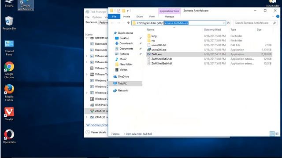Viewport: 282px width, 158px height.
Task: Select unins000.exe application
Action: pos(159,50)
